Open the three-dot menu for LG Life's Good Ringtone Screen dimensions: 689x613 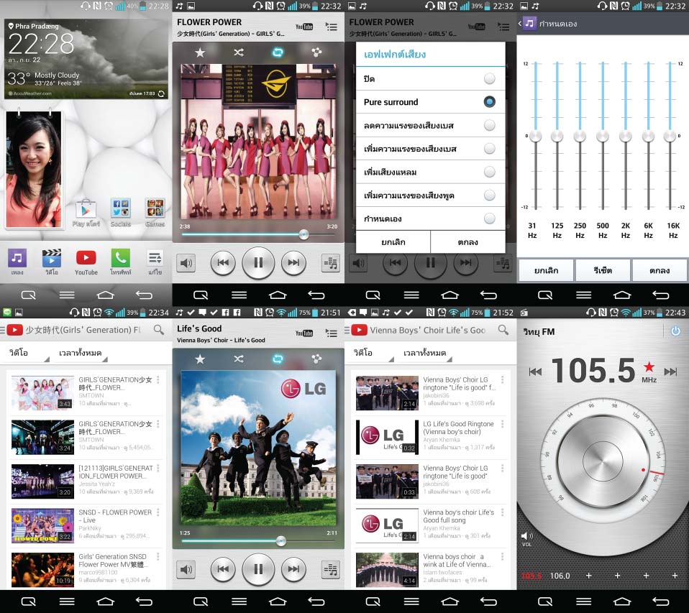click(502, 424)
